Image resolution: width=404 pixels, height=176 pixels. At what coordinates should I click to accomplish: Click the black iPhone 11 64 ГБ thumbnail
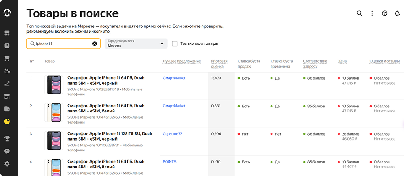tap(54, 85)
